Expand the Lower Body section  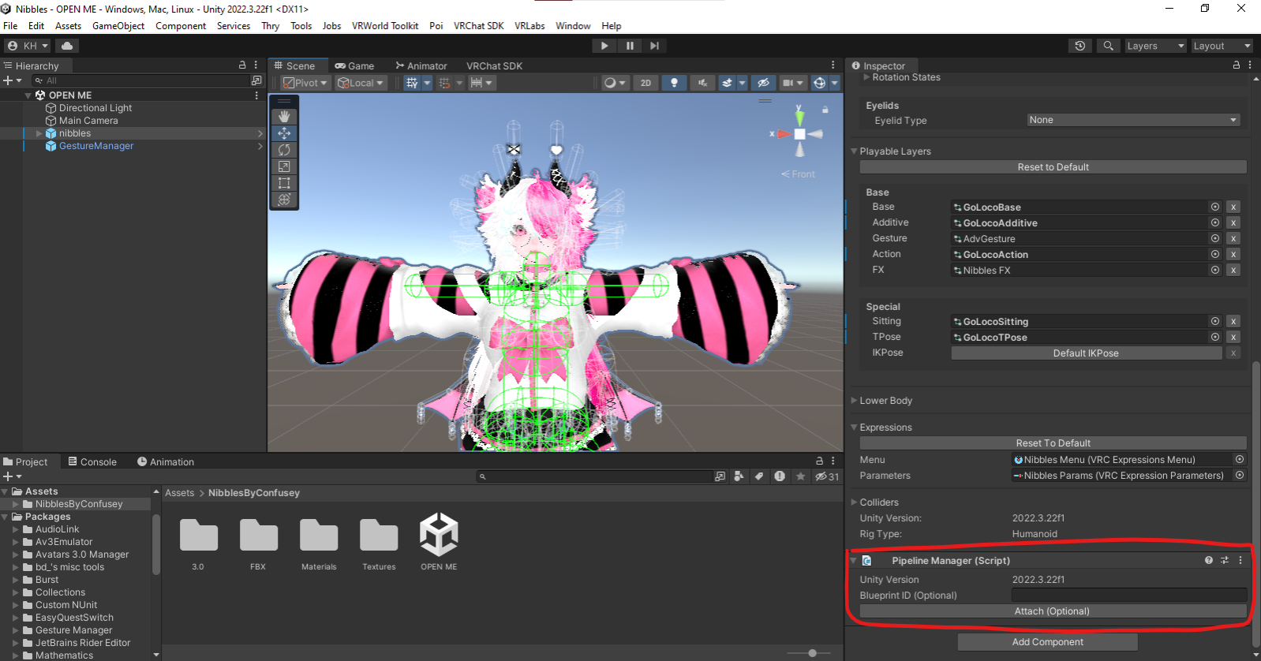854,400
